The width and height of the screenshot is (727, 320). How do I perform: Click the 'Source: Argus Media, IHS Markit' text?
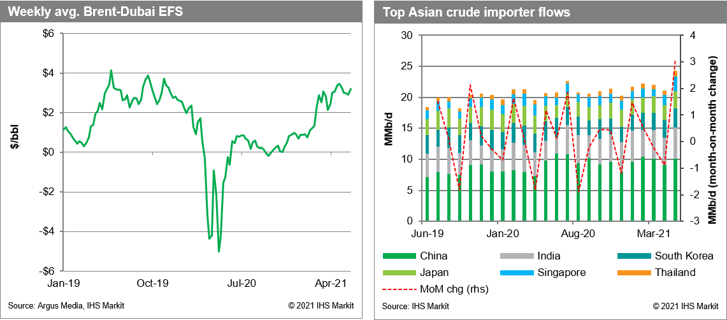[x=66, y=305]
